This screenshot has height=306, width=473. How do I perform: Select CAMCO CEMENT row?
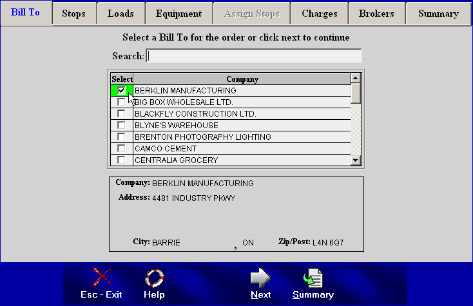click(x=242, y=148)
